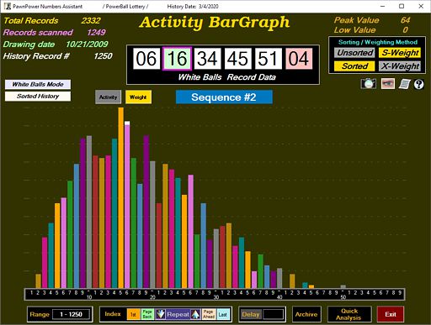Click the Index label
The height and width of the screenshot is (325, 431).
[113, 314]
